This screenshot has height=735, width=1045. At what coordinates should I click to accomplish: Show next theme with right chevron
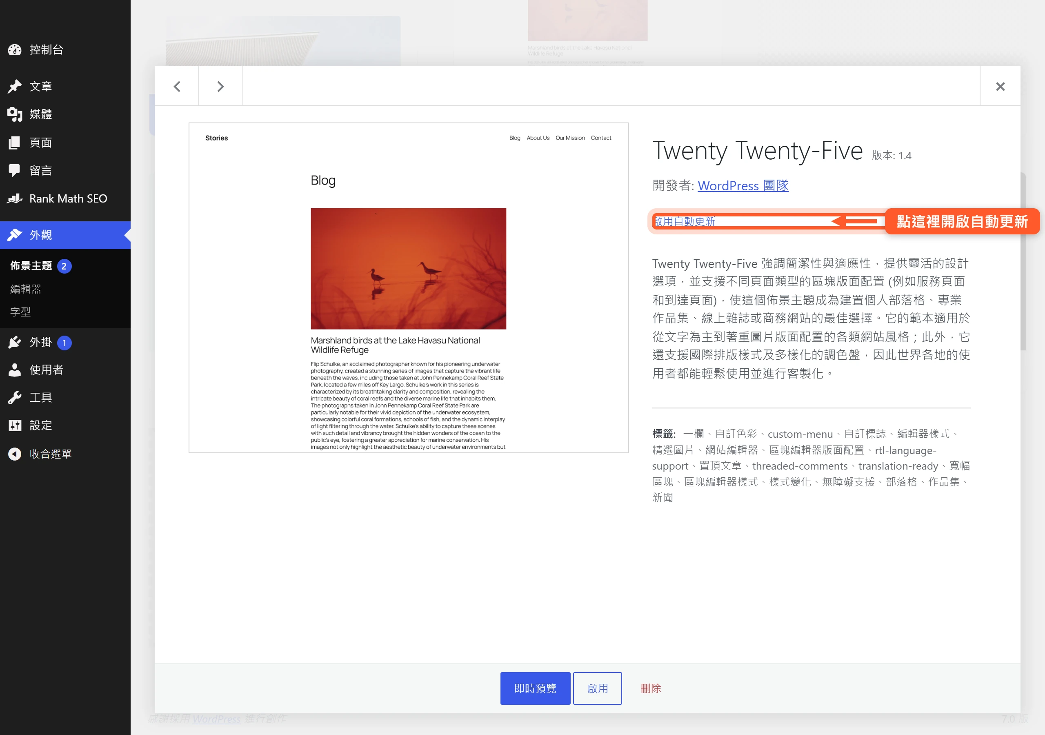[x=221, y=86]
